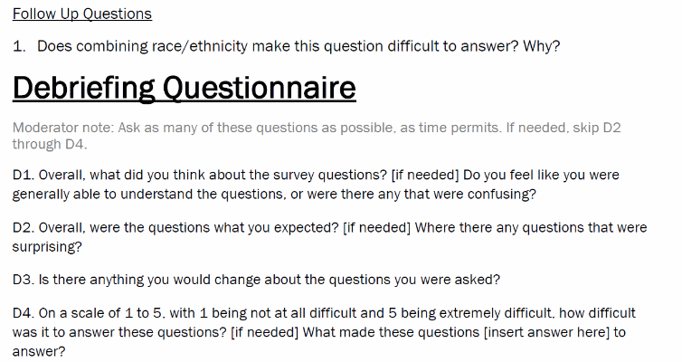The width and height of the screenshot is (682, 362).
Task: Click the "Debriefing Questionnaire" title heading
Action: pyautogui.click(x=184, y=88)
